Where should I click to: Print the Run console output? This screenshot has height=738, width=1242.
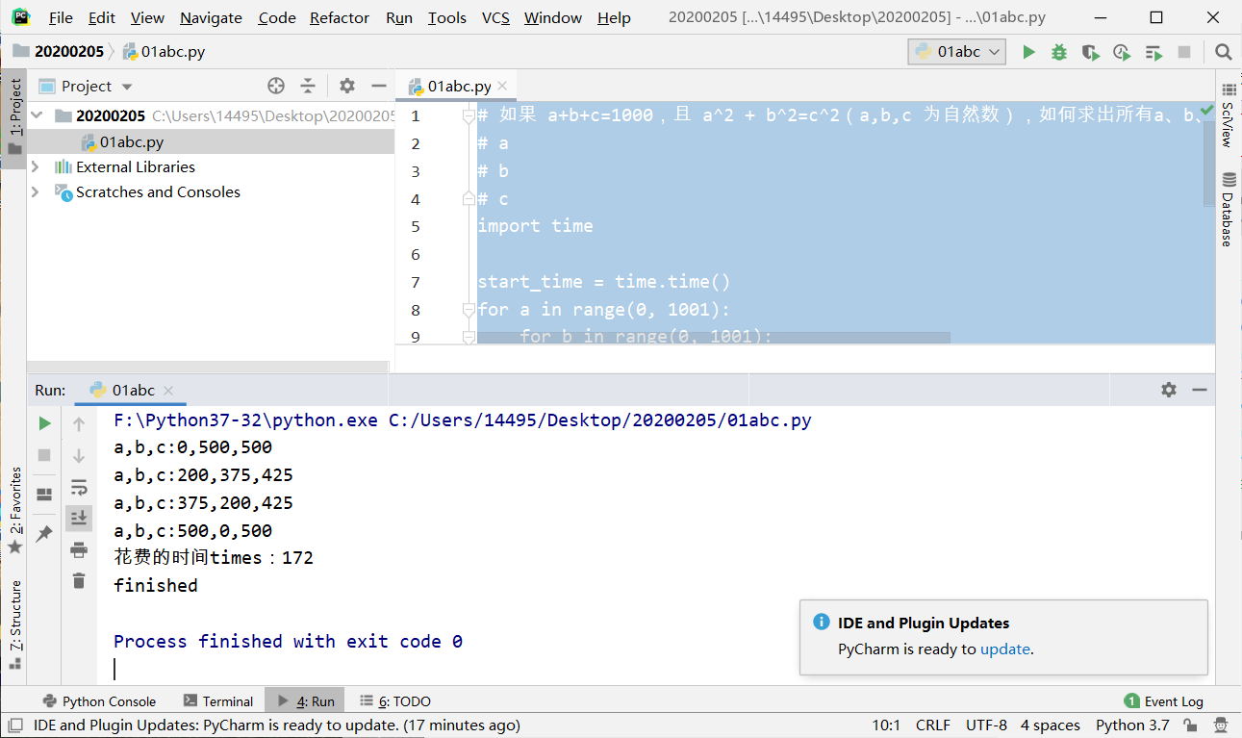[x=79, y=549]
